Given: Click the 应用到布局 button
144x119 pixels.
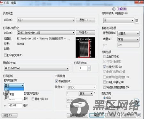Looking at the screenshot, I should (x=77, y=115).
